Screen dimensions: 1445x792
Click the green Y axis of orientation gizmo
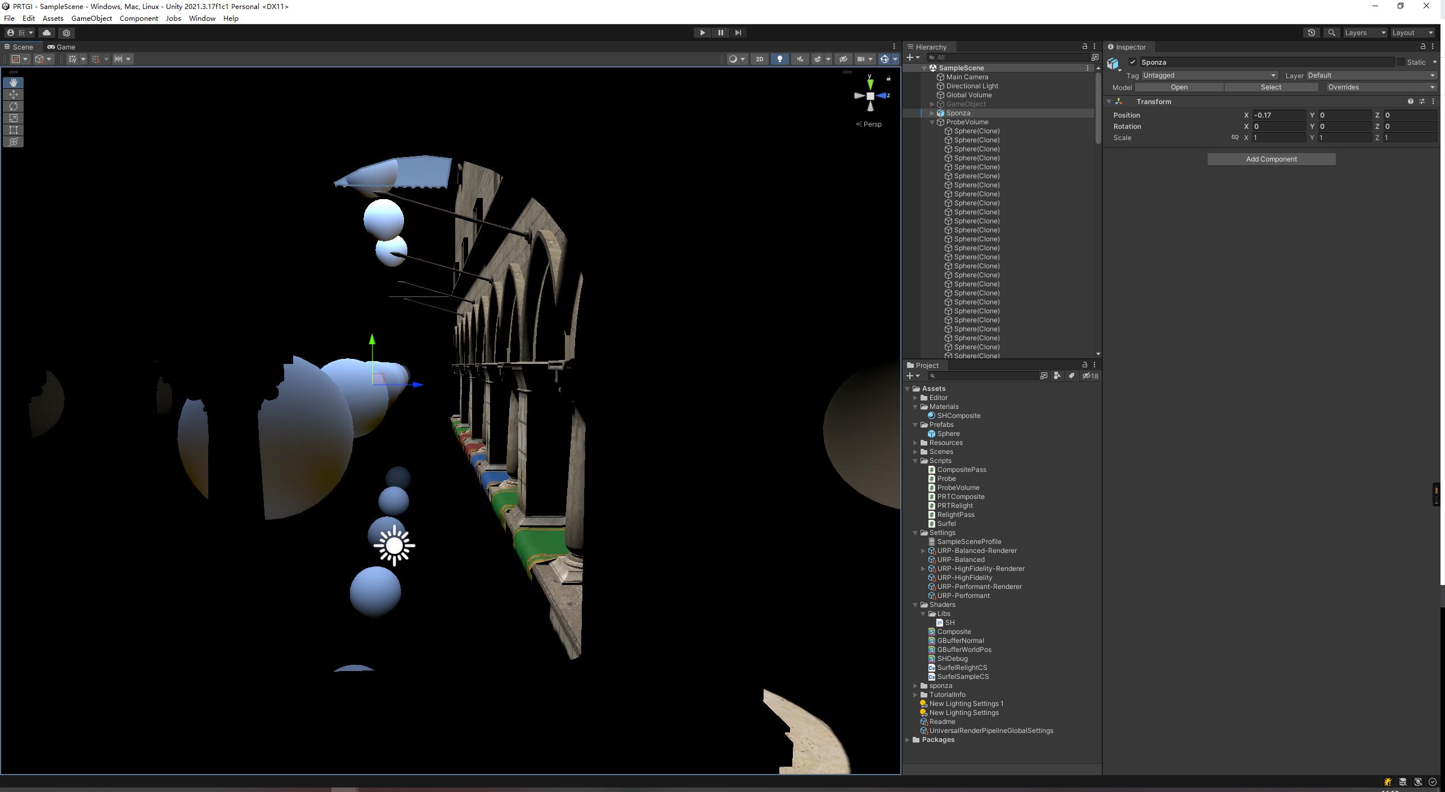[x=870, y=83]
